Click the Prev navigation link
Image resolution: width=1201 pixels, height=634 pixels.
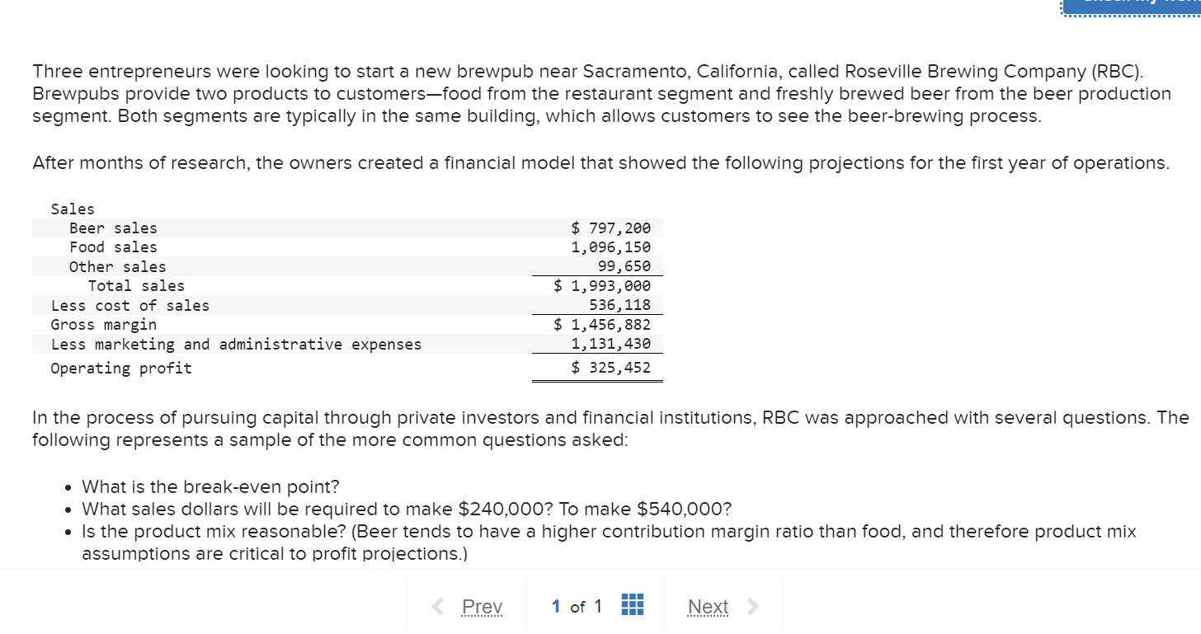click(481, 606)
